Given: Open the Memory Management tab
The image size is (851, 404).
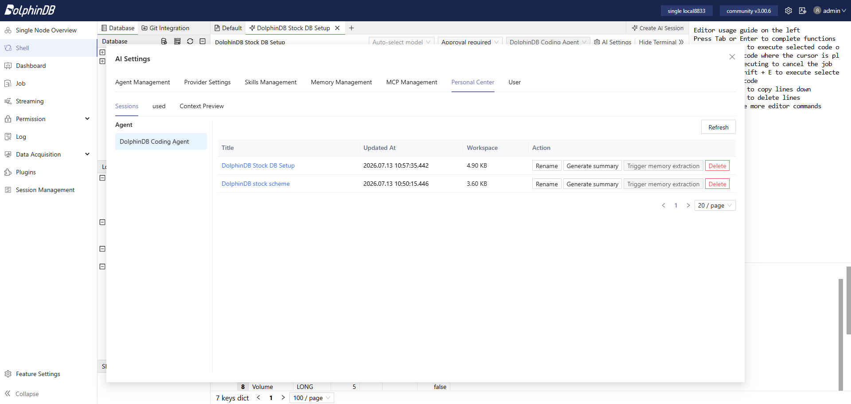Looking at the screenshot, I should [x=341, y=82].
